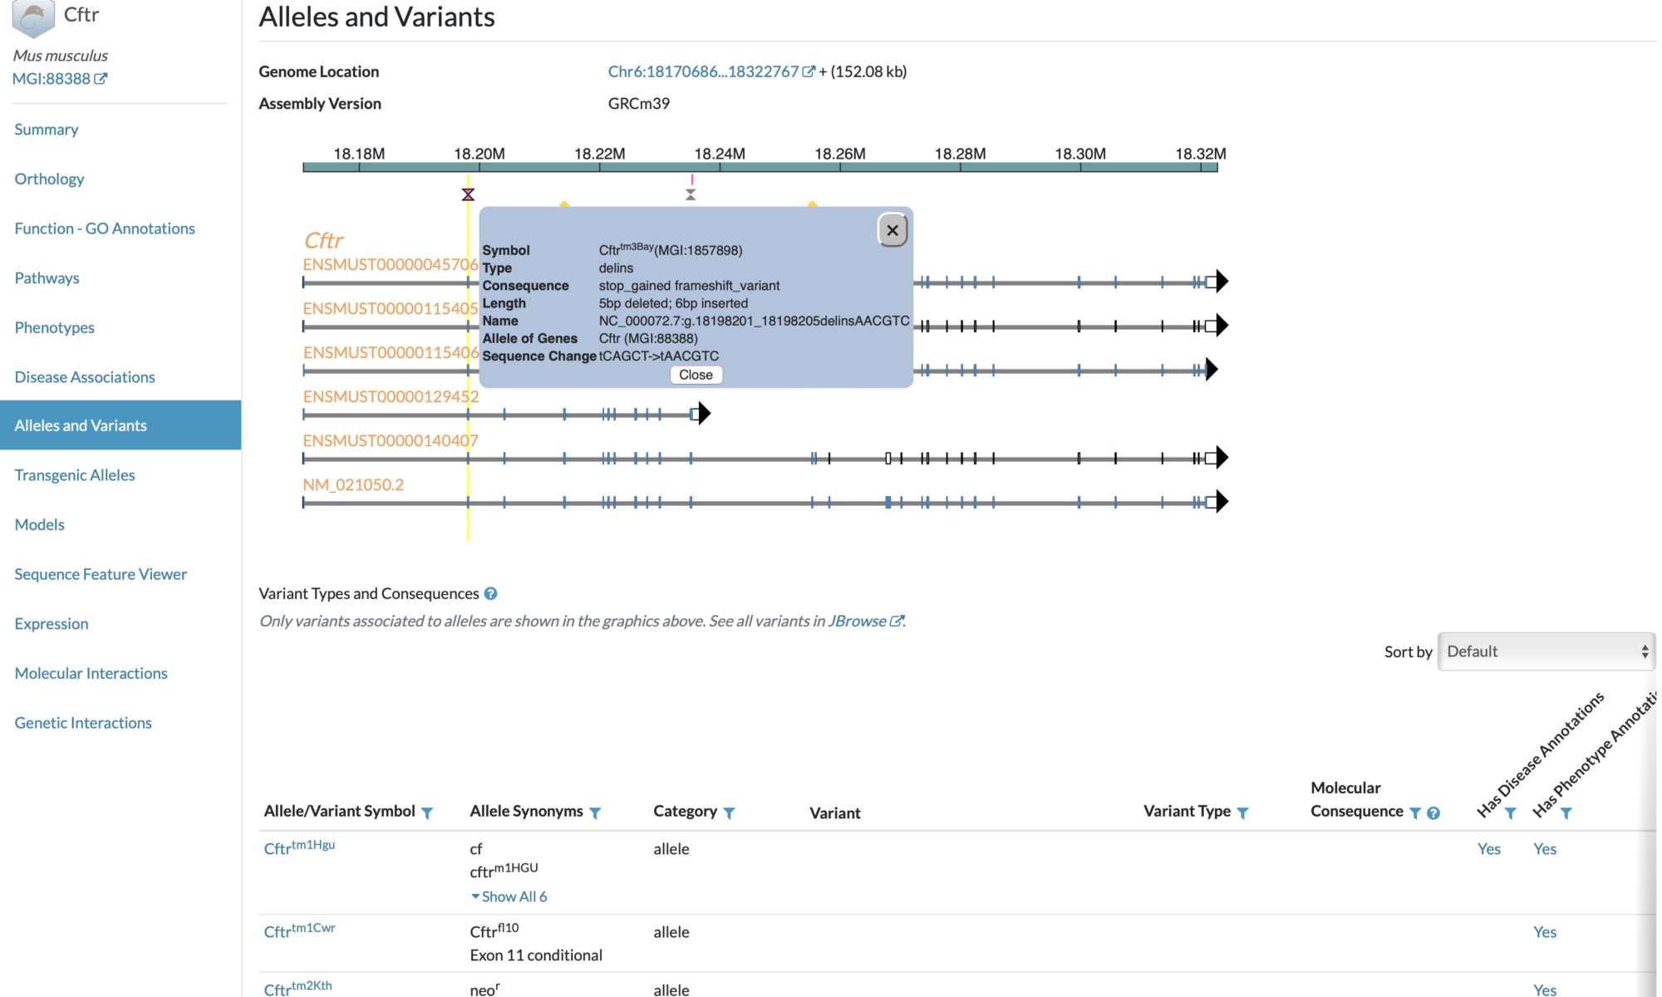Filter by Has Disease Annotations column
The image size is (1662, 997).
pyautogui.click(x=1511, y=813)
